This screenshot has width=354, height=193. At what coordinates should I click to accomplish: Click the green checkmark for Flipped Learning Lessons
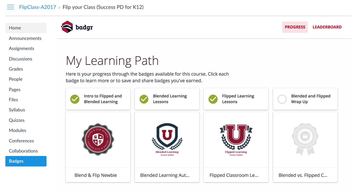point(213,99)
